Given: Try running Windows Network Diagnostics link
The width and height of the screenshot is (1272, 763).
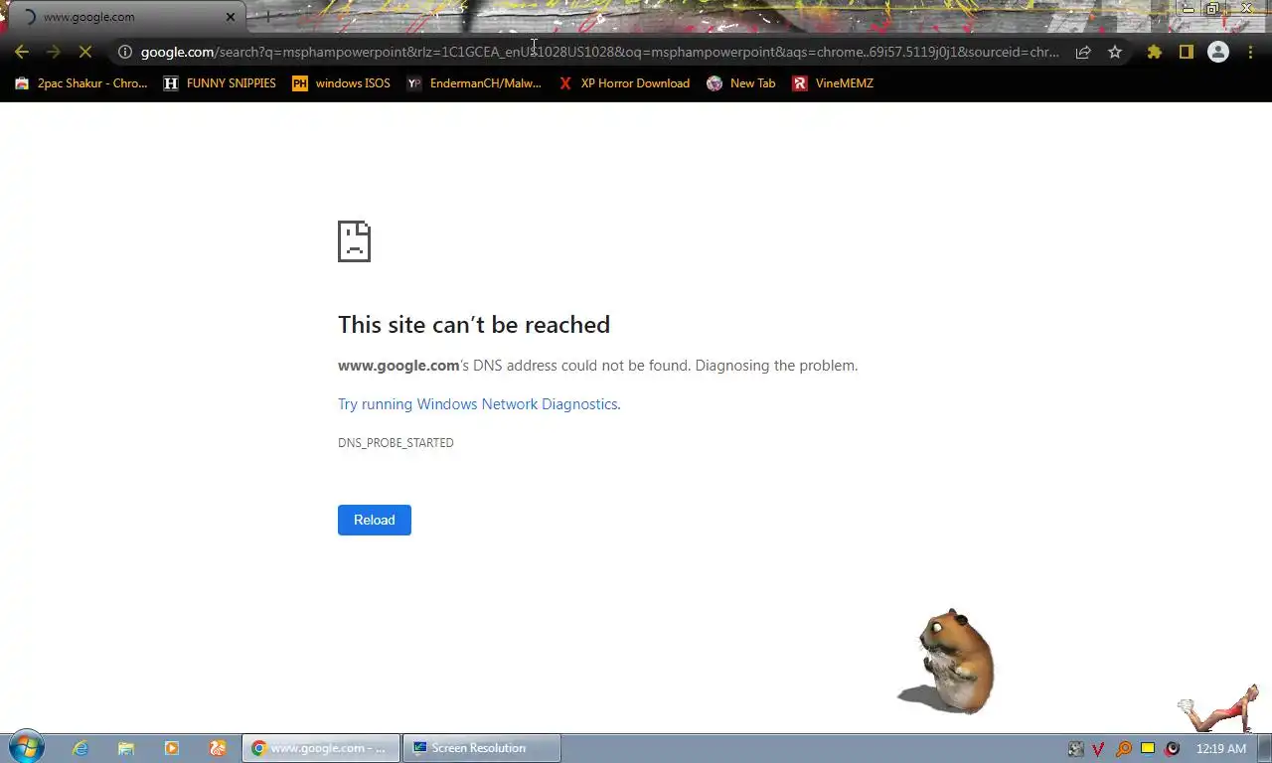Looking at the screenshot, I should click(478, 404).
